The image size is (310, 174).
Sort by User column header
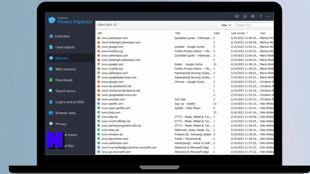click(x=263, y=33)
